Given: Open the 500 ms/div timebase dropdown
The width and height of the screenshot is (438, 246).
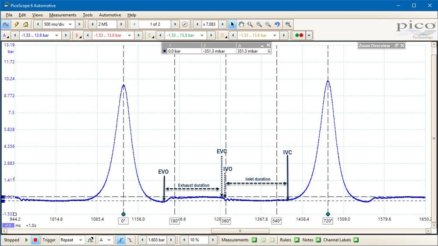Looking at the screenshot, I should tap(70, 24).
